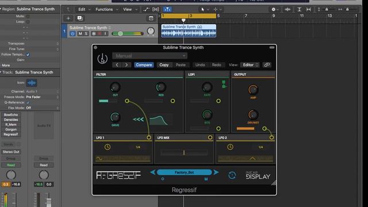Adjust the output AMP knob

(x=253, y=90)
